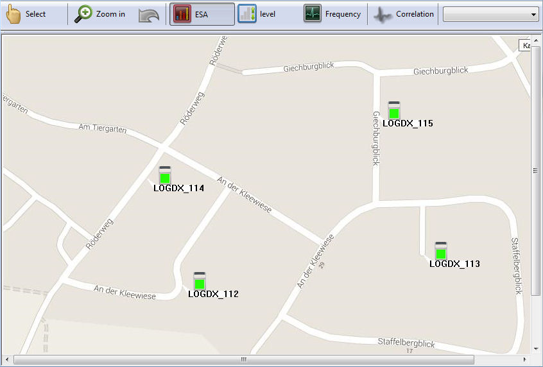Click the LOGDX_112 label text
The height and width of the screenshot is (367, 543).
click(213, 294)
